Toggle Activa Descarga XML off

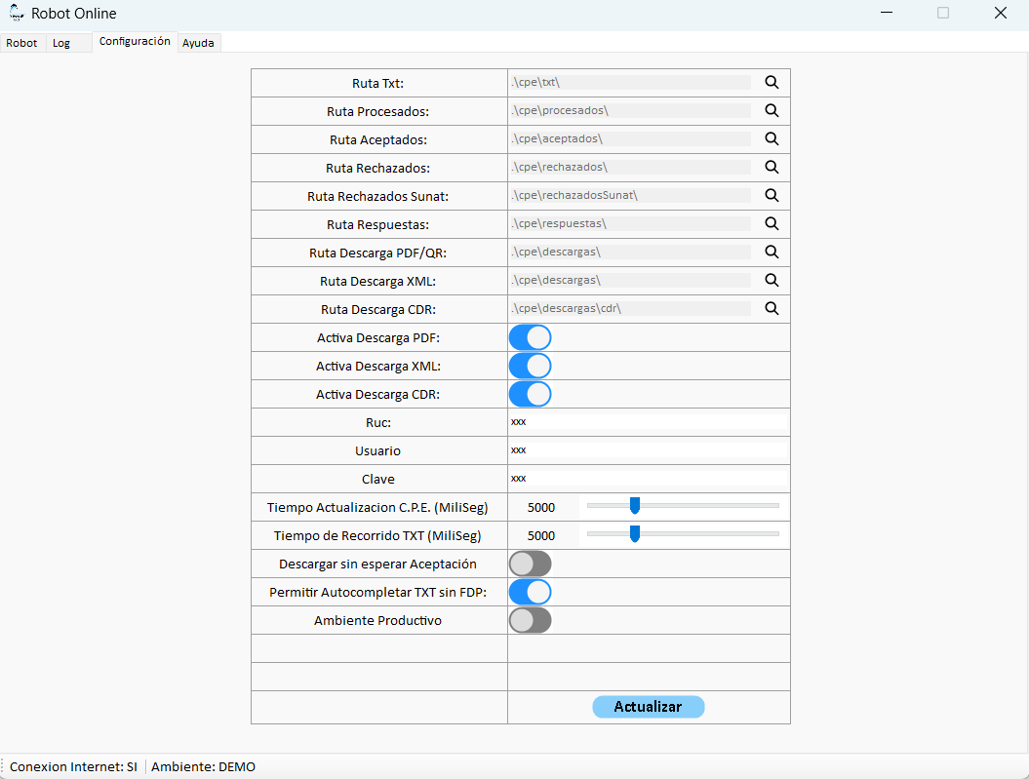[x=531, y=366]
